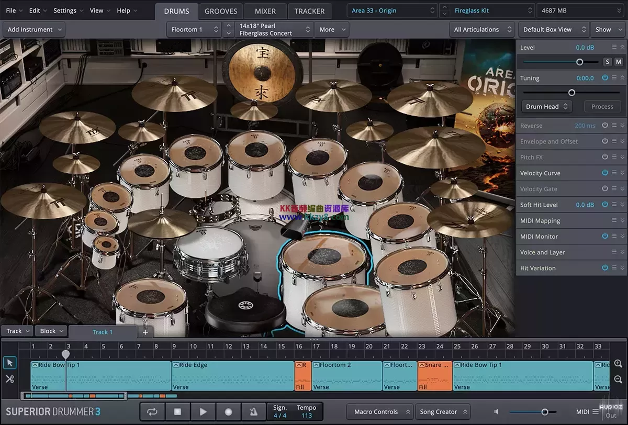Screen dimensions: 628x425
Task: Open the Floortom 1 instrument selector
Action: click(x=194, y=29)
